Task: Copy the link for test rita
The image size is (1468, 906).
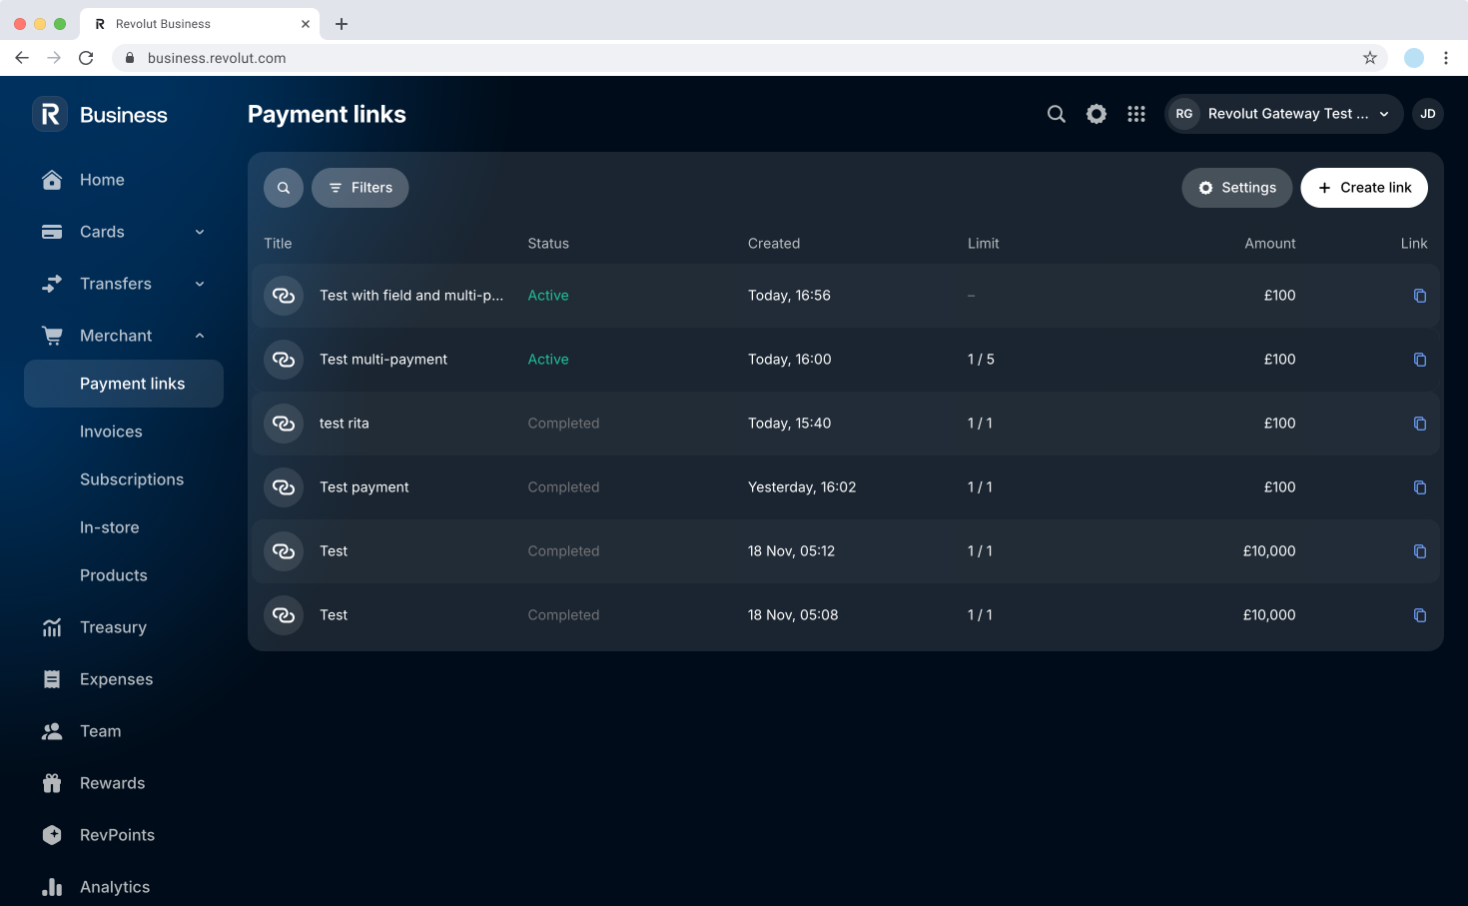Action: pos(1420,424)
